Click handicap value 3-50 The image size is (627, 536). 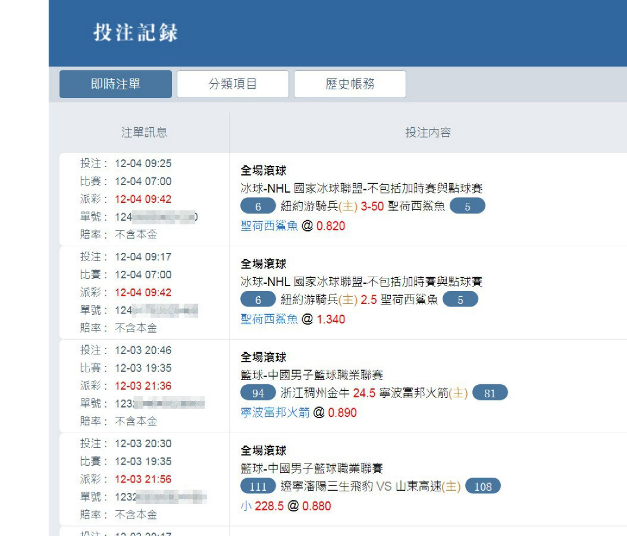tap(372, 206)
